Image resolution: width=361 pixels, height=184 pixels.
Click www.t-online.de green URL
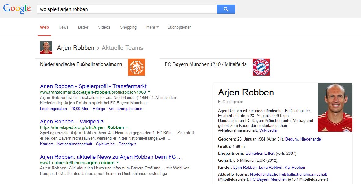pyautogui.click(x=77, y=163)
